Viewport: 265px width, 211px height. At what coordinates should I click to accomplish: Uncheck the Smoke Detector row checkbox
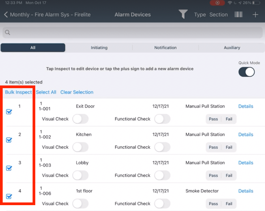(x=9, y=197)
